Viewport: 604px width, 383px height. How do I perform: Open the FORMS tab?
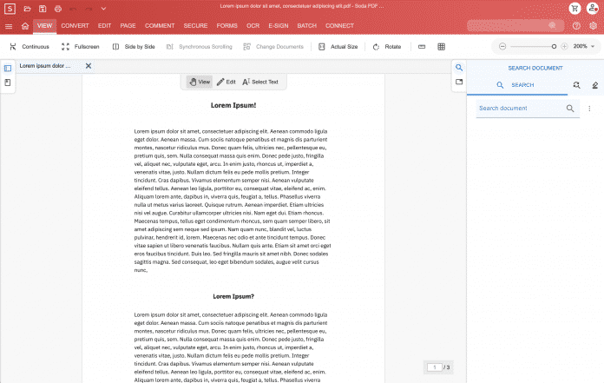click(x=226, y=26)
